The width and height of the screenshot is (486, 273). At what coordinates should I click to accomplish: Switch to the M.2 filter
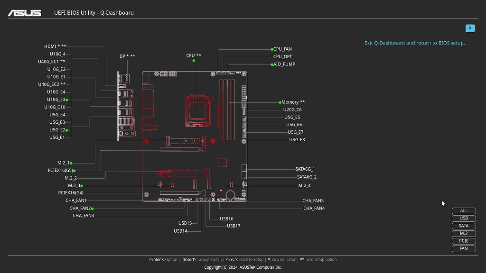tap(464, 234)
